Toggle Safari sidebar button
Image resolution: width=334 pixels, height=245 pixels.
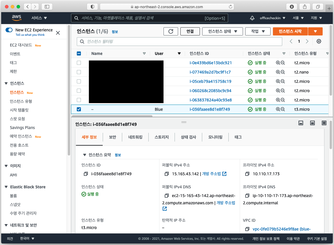pyautogui.click(x=47, y=7)
